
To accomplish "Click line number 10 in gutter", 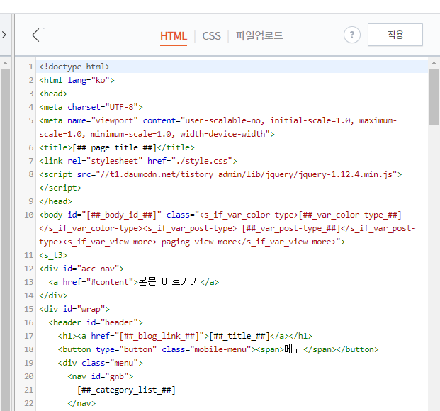I will [28, 215].
